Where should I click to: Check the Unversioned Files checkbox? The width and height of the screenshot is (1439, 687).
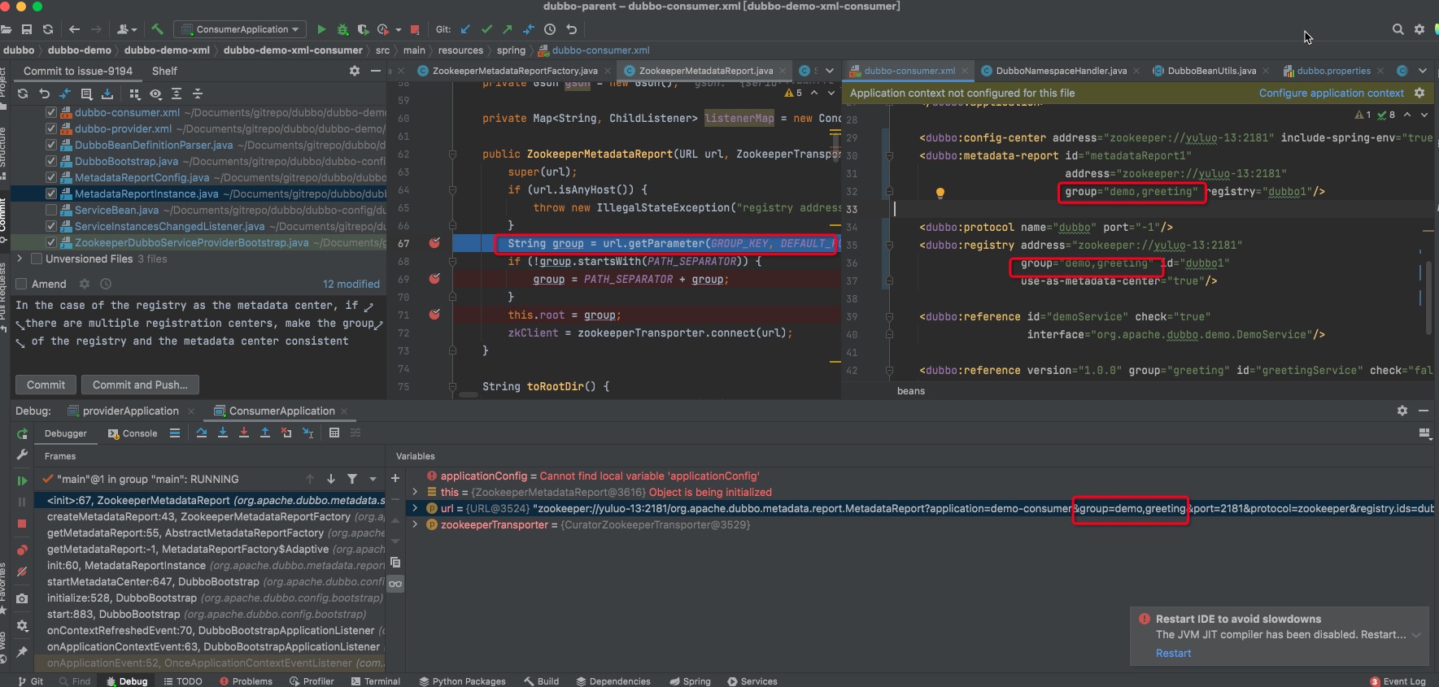[37, 259]
